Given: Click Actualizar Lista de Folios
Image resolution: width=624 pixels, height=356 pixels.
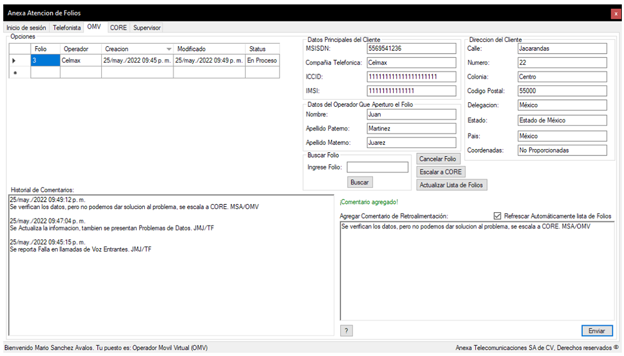Looking at the screenshot, I should pyautogui.click(x=451, y=185).
